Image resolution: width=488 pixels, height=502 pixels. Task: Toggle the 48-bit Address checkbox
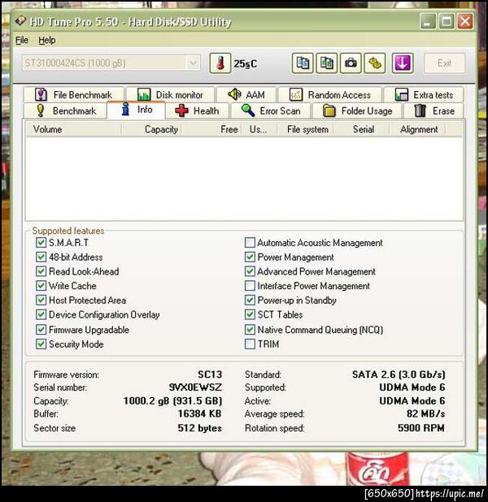coord(41,257)
